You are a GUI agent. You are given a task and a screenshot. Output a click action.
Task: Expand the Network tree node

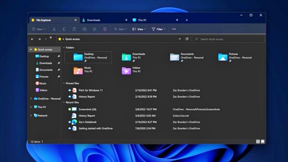[x=31, y=116]
